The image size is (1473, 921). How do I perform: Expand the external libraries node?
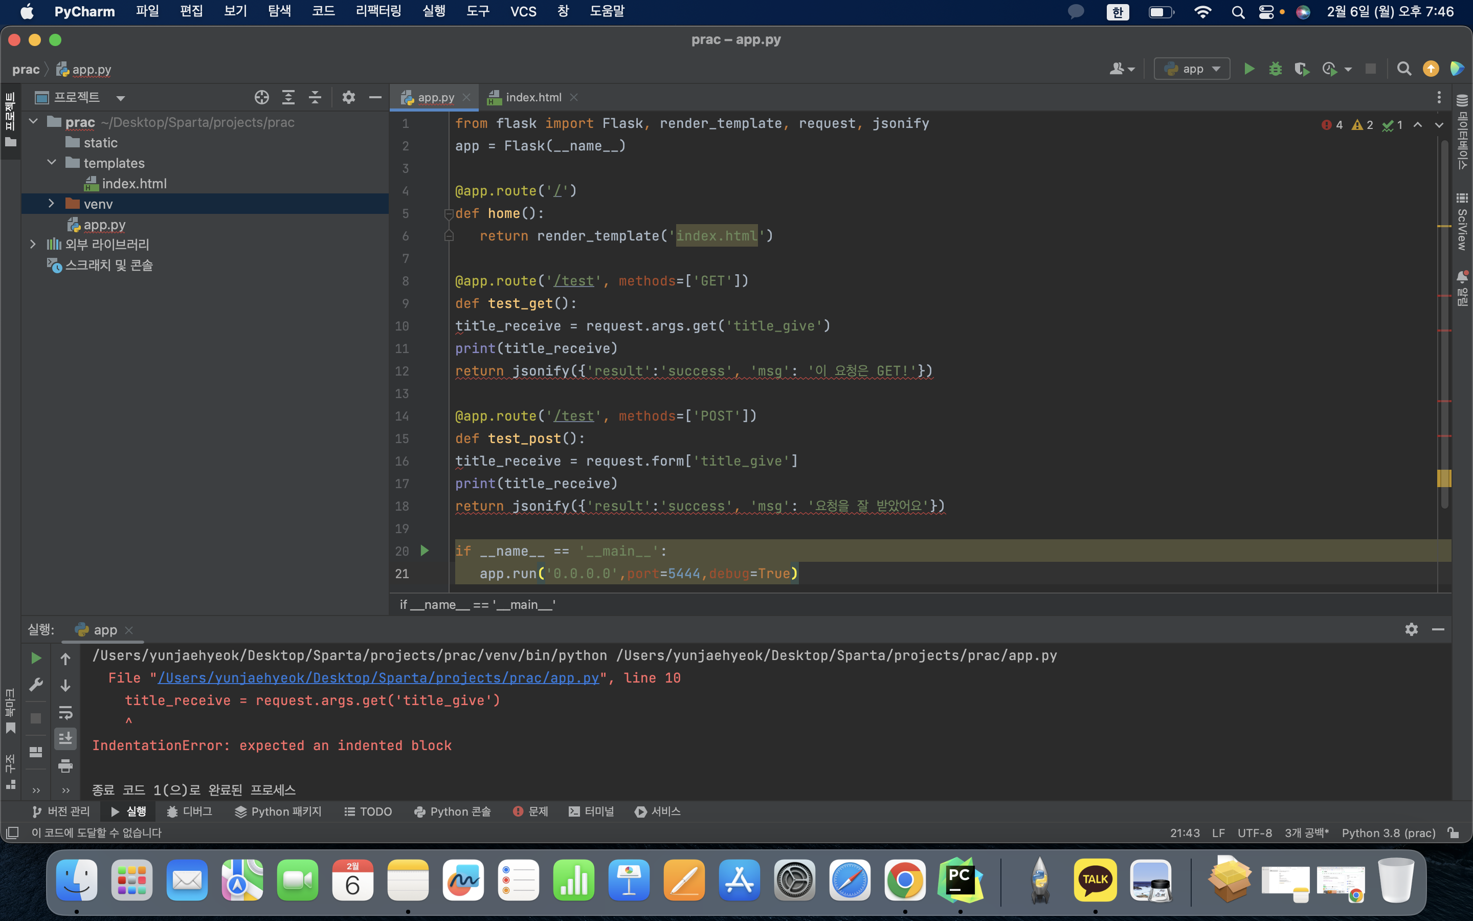tap(33, 244)
